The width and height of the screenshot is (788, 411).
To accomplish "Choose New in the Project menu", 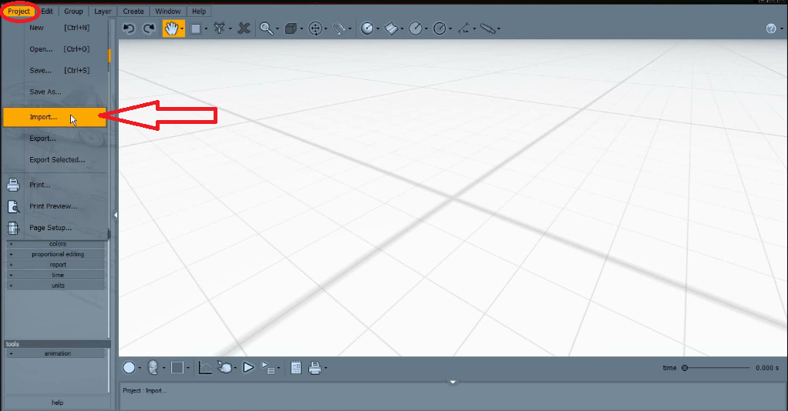I will pyautogui.click(x=55, y=28).
